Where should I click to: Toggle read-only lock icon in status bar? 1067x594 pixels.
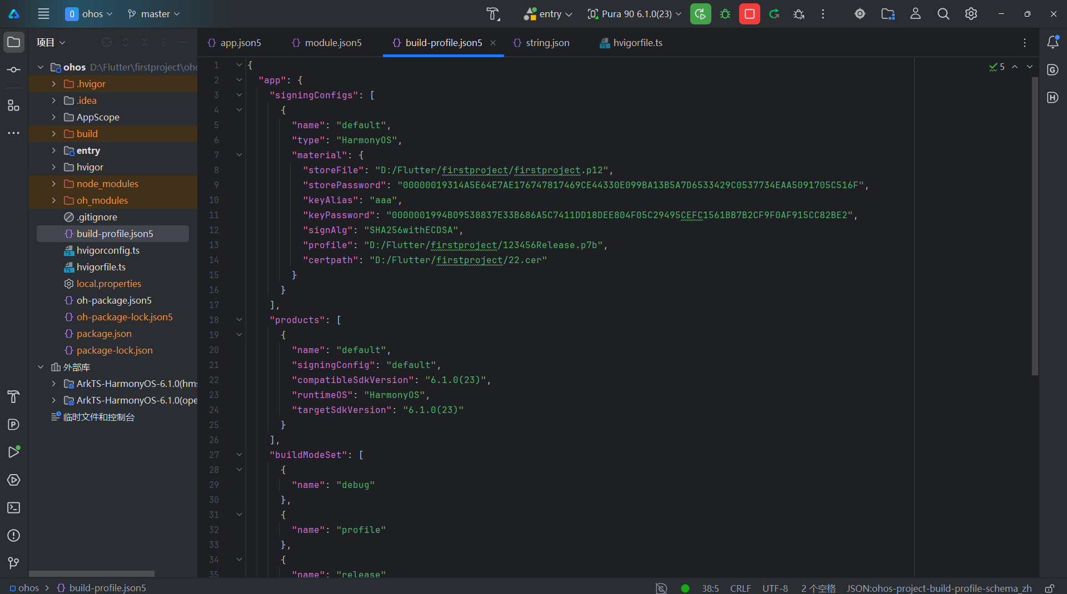coord(1049,588)
